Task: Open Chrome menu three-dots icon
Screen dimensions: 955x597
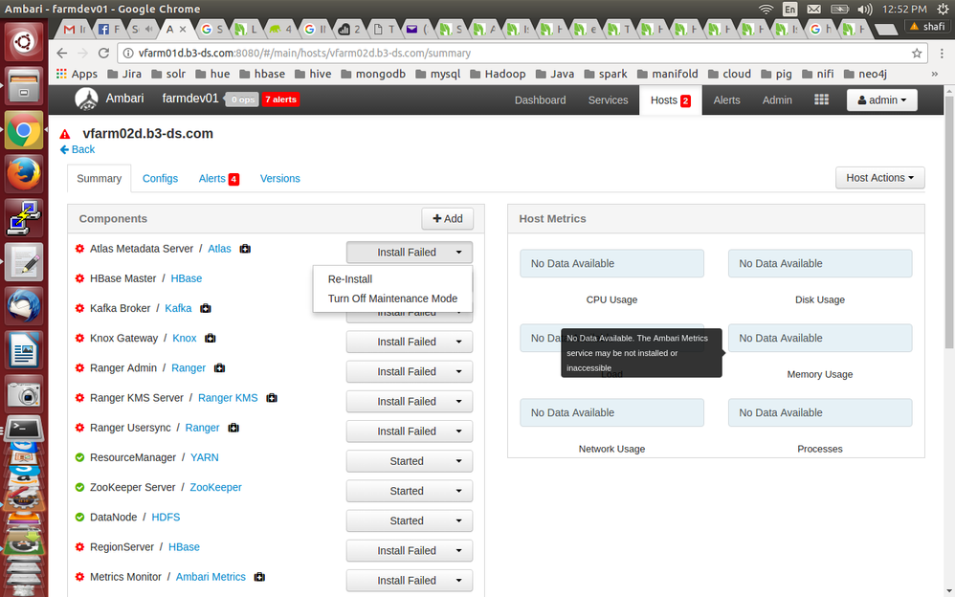Action: pyautogui.click(x=941, y=53)
